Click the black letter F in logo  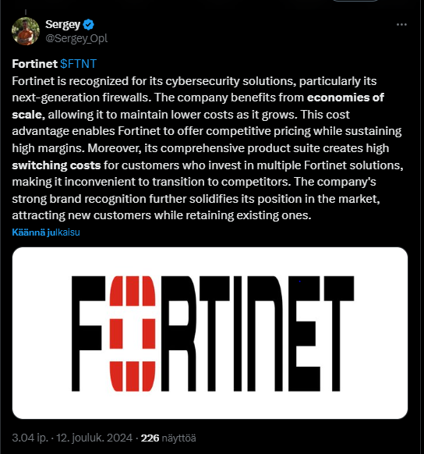89,334
